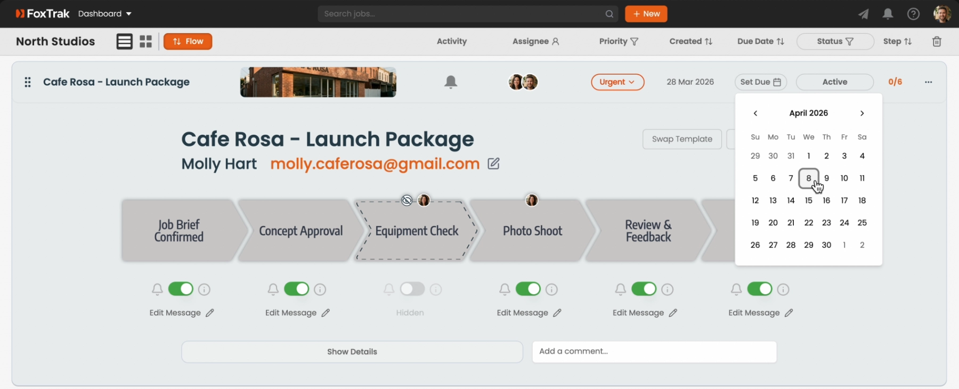Sort by Created date
The image size is (959, 389).
[690, 42]
